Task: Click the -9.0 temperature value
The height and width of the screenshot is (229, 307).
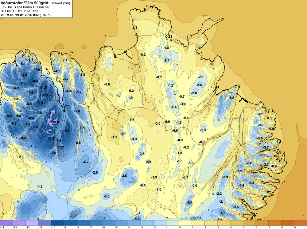Action: [x=35, y=127]
